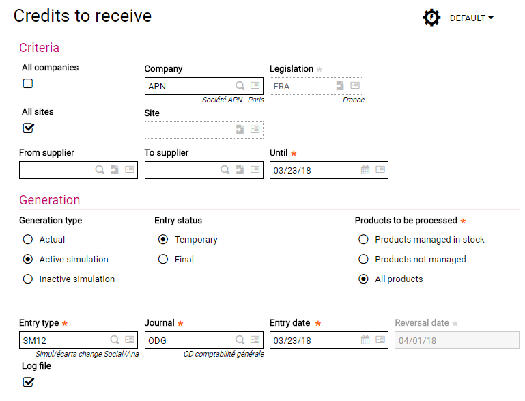Enable the All companies checkbox
This screenshot has width=525, height=401.
click(28, 83)
